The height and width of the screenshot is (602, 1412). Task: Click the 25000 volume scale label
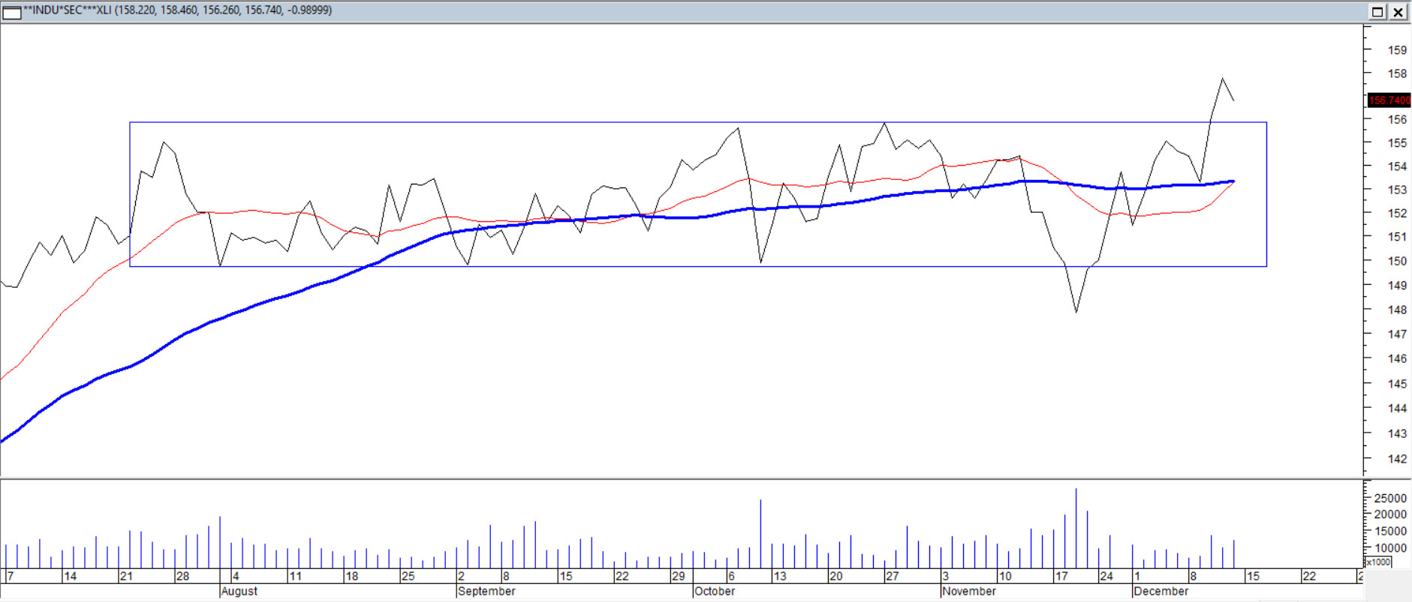(1389, 499)
